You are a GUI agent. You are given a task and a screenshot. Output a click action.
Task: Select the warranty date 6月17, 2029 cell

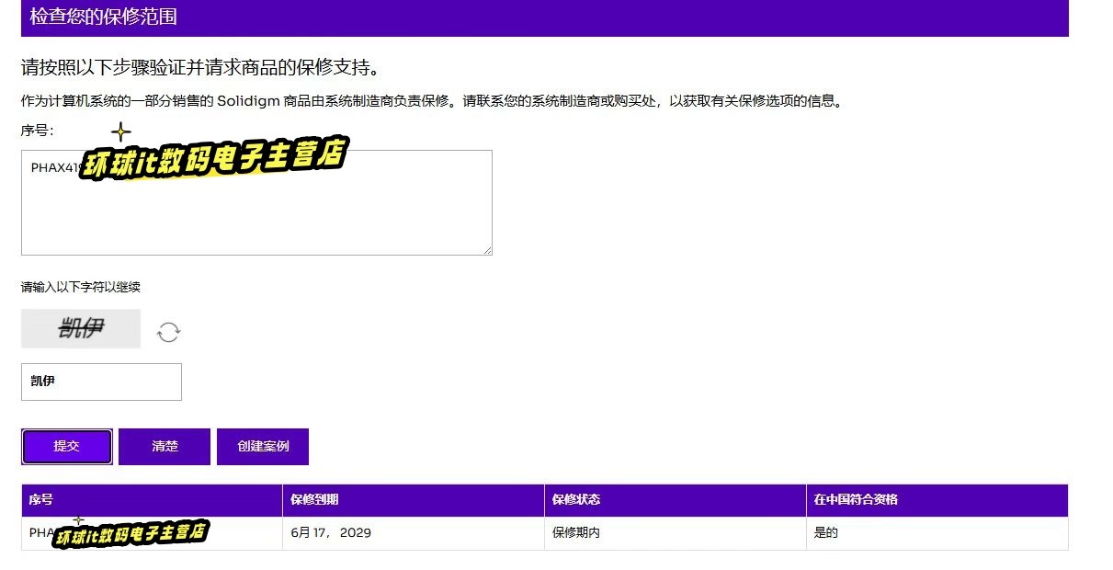[414, 533]
